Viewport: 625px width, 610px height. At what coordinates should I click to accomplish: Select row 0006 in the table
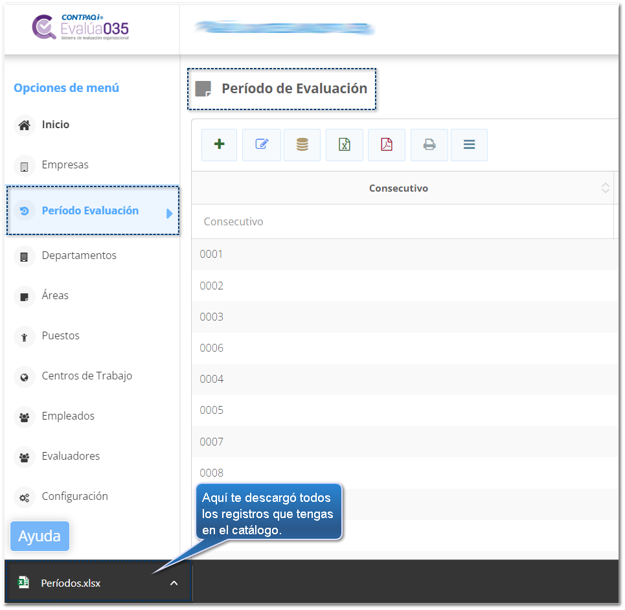pyautogui.click(x=405, y=348)
